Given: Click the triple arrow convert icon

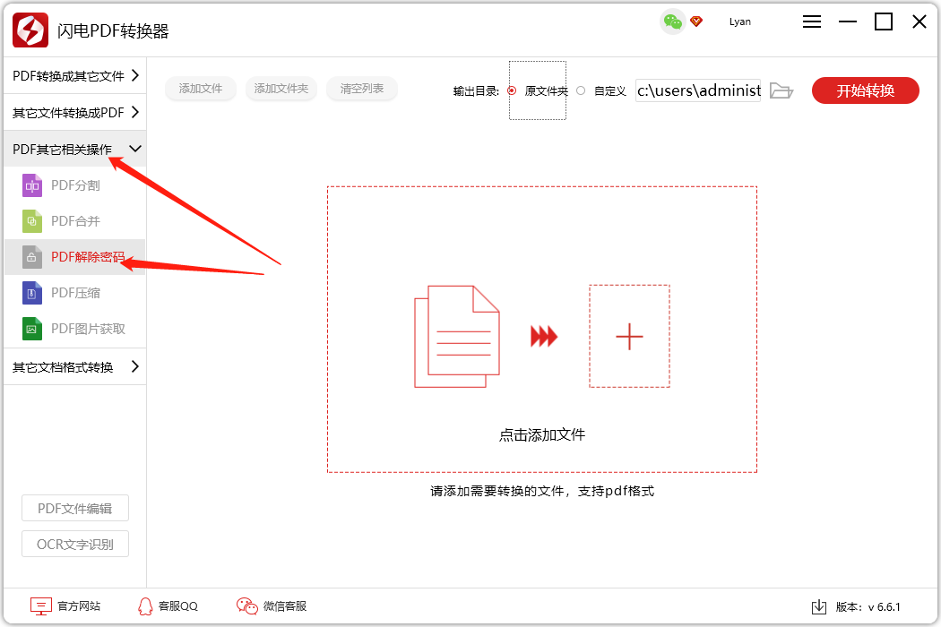Looking at the screenshot, I should point(544,337).
